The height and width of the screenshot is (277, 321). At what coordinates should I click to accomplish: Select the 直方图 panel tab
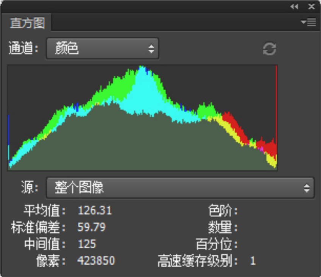point(27,23)
